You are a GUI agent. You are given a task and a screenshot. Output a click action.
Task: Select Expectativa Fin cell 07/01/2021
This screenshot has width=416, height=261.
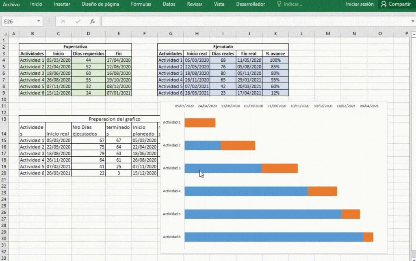point(119,93)
